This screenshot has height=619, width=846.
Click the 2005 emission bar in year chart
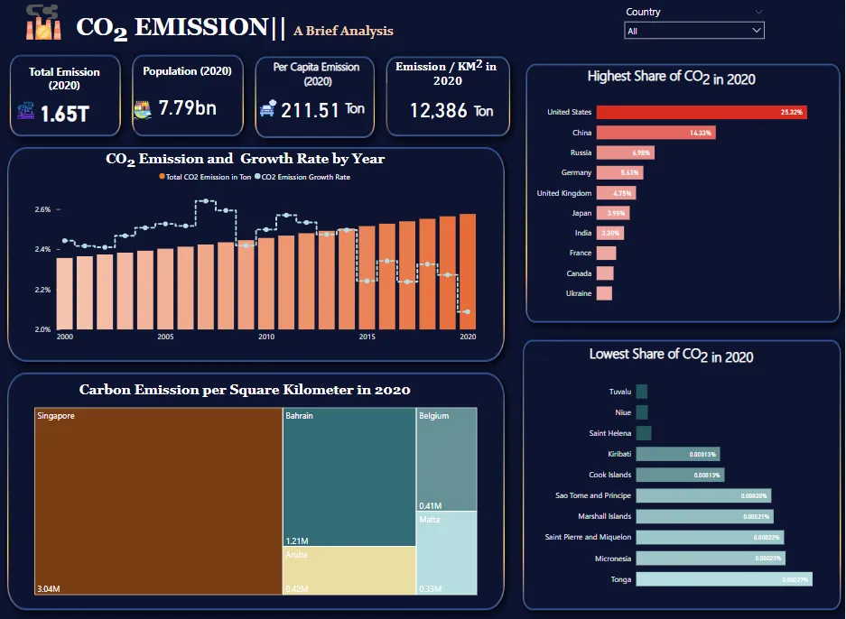click(x=165, y=289)
